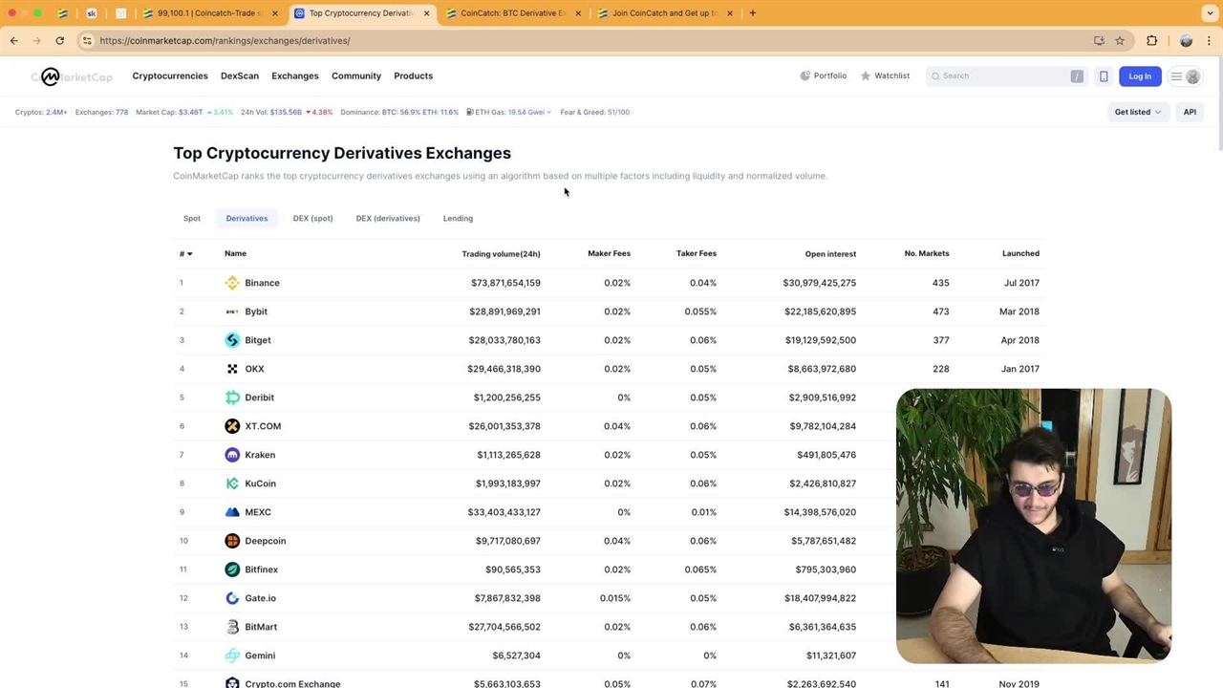
Task: Click the Binance exchange logo
Action: [232, 283]
